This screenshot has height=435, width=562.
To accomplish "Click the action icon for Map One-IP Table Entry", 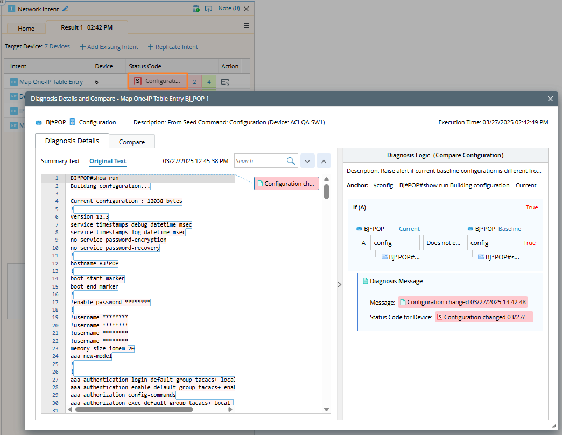I will tap(225, 82).
